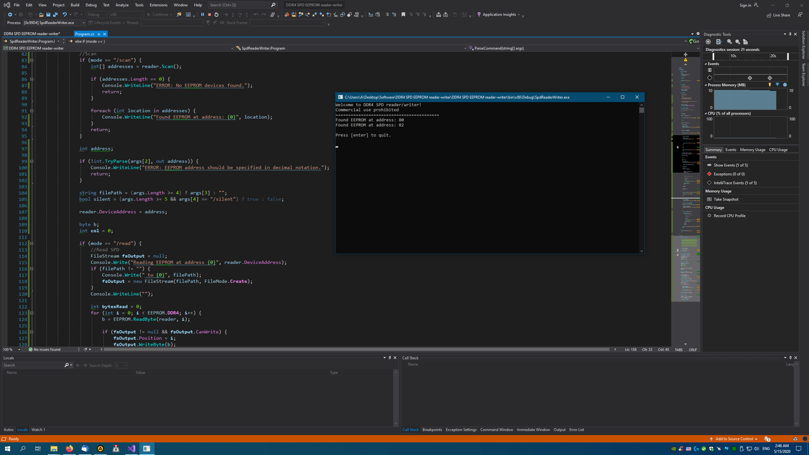Click the editor overview scrollbar map
Image resolution: width=809 pixels, height=455 pixels.
click(x=685, y=199)
